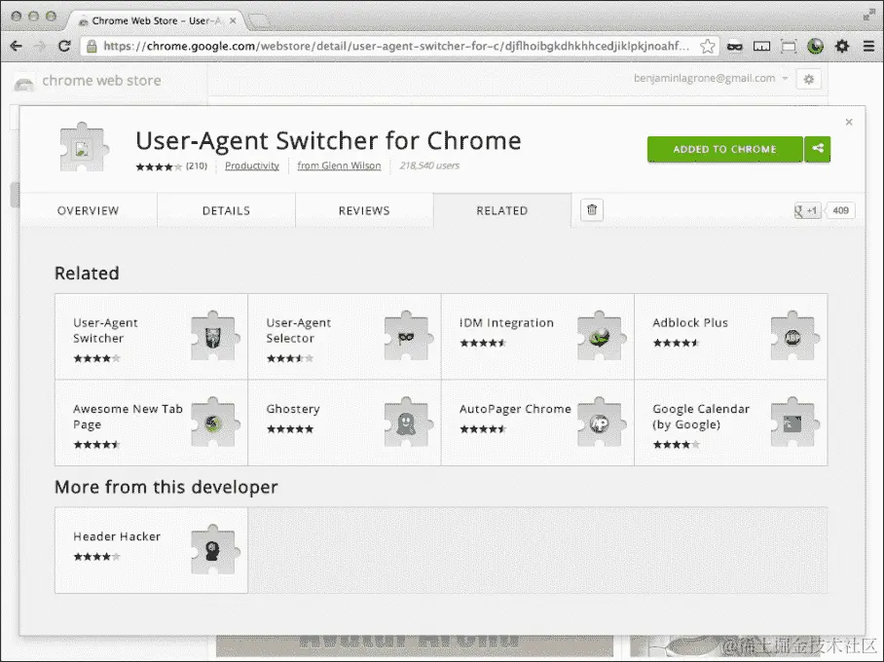Click the 409 plus-one count

coord(840,210)
